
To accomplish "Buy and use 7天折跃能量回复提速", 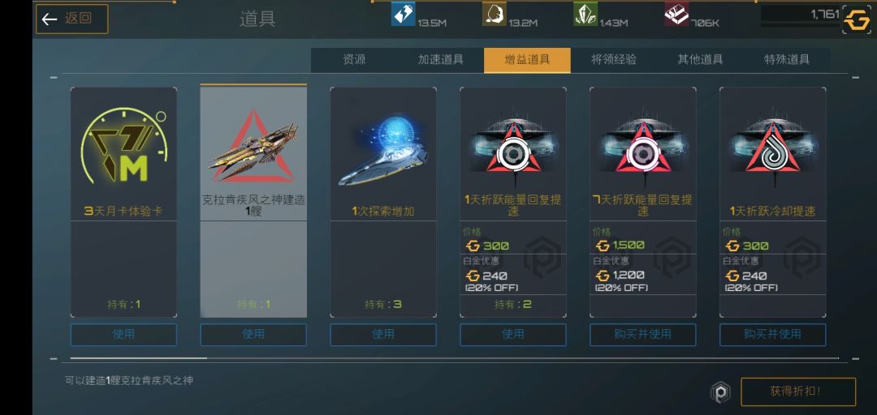I will tap(642, 335).
